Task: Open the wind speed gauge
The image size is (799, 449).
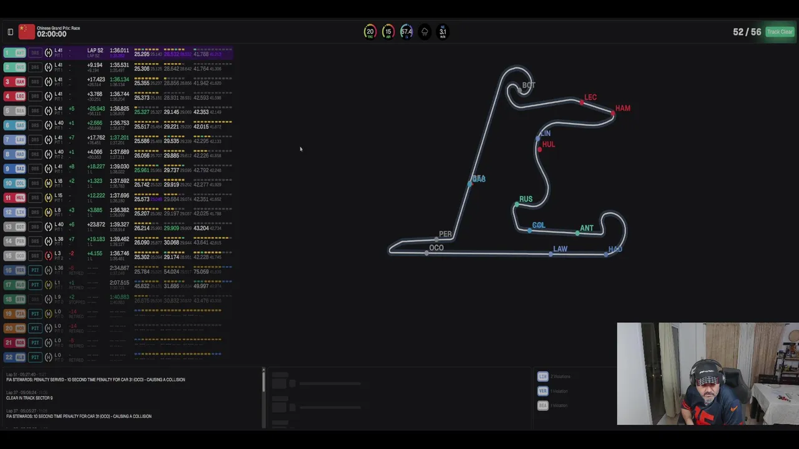Action: (x=443, y=32)
